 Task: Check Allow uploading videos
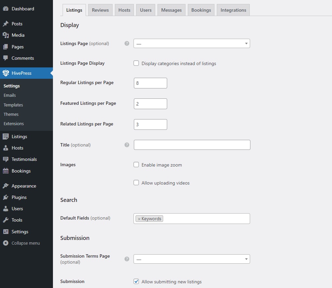[x=136, y=183]
